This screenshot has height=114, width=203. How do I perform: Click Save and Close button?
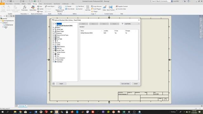pos(125,84)
